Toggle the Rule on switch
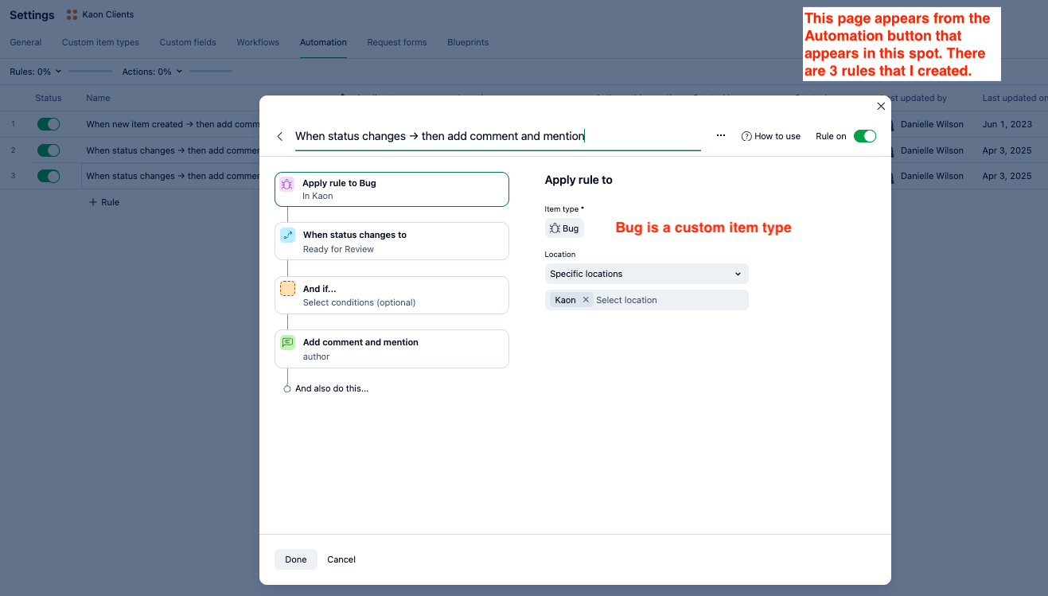1048x596 pixels. click(x=865, y=136)
